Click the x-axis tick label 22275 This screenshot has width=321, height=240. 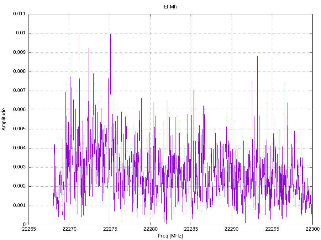(x=110, y=229)
